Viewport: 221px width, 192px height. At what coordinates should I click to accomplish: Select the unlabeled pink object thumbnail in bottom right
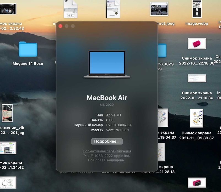[197, 183]
